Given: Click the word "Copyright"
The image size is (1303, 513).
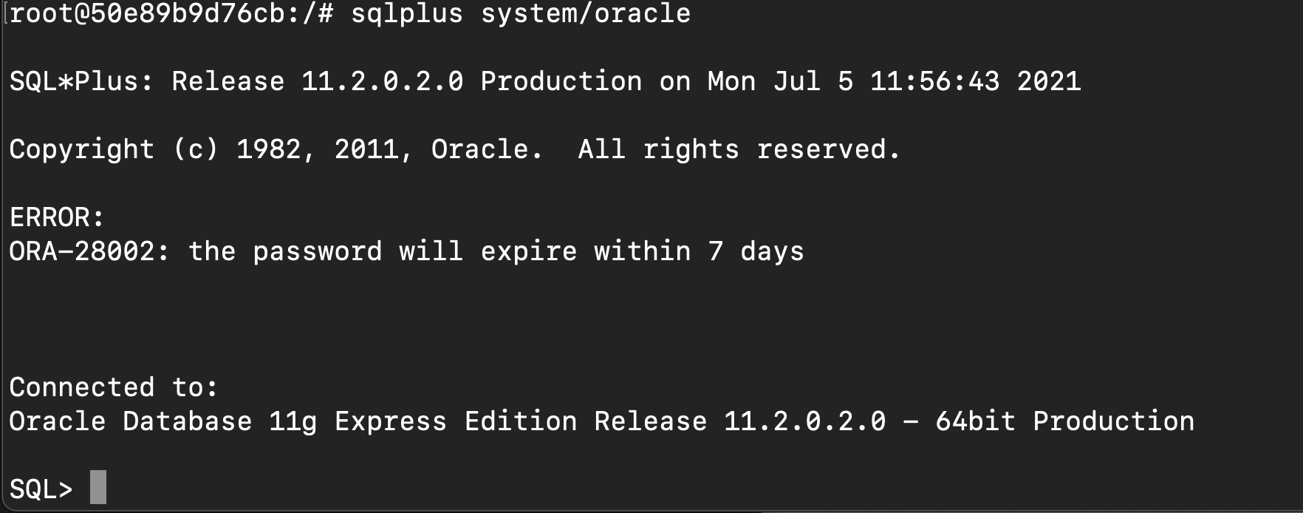Looking at the screenshot, I should tap(81, 150).
